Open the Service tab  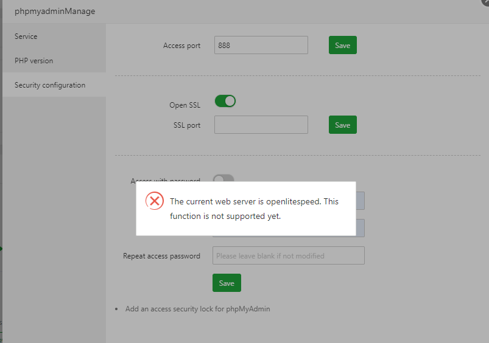click(x=26, y=36)
